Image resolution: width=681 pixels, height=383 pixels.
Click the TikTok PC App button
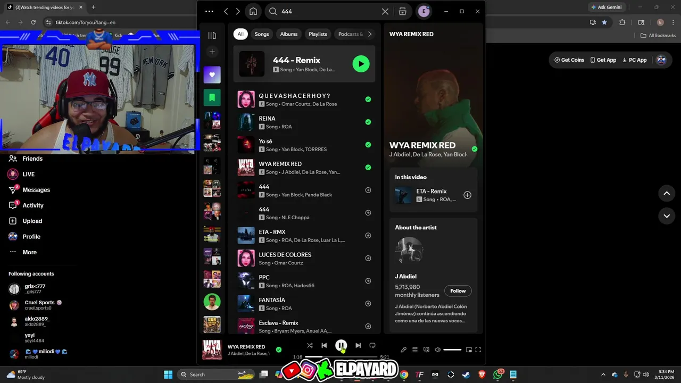pyautogui.click(x=634, y=60)
